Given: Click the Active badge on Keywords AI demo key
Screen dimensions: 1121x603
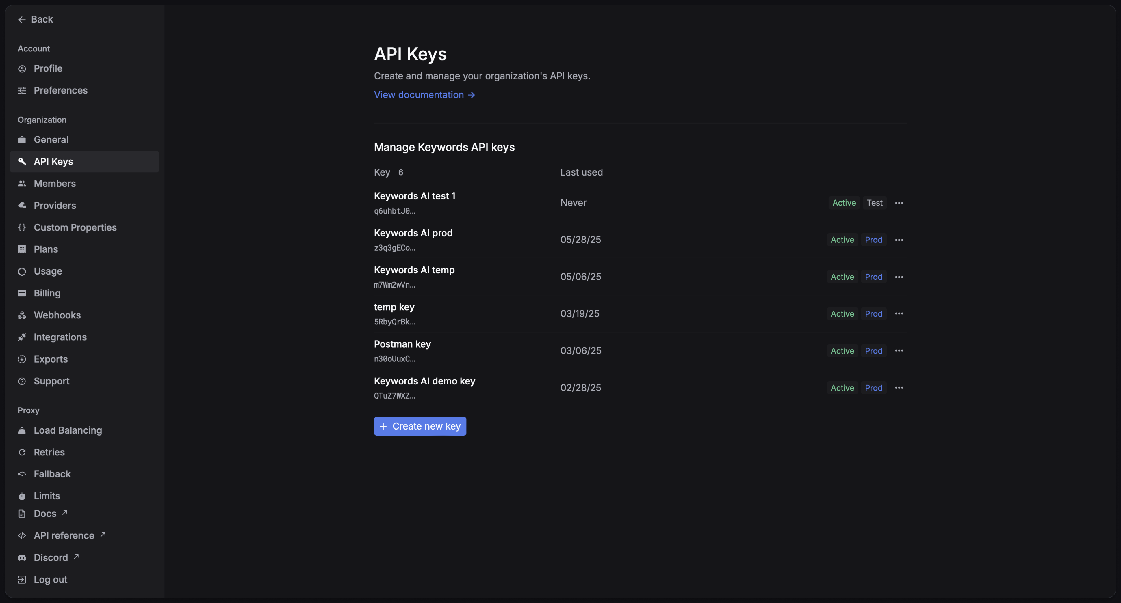Looking at the screenshot, I should pos(842,388).
